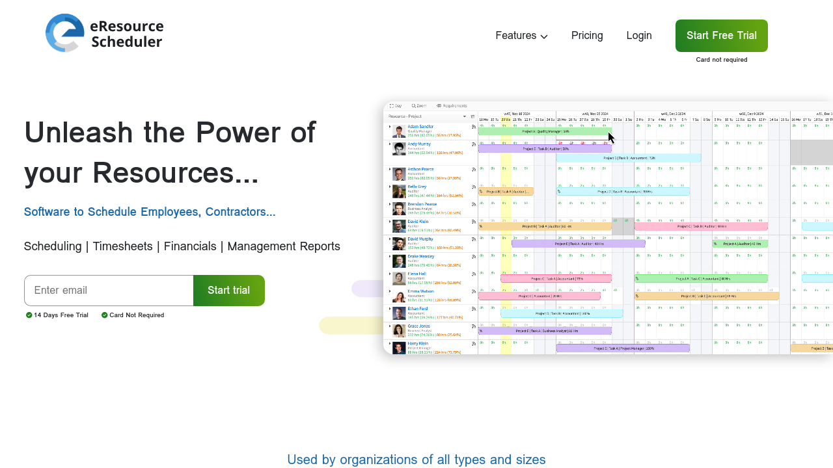Image resolution: width=833 pixels, height=468 pixels.
Task: Click the 14 Days Free Trial checkmark icon
Action: tap(29, 315)
